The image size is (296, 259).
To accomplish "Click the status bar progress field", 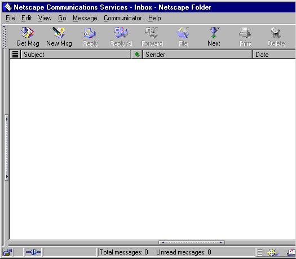I will pyautogui.click(x=69, y=252).
